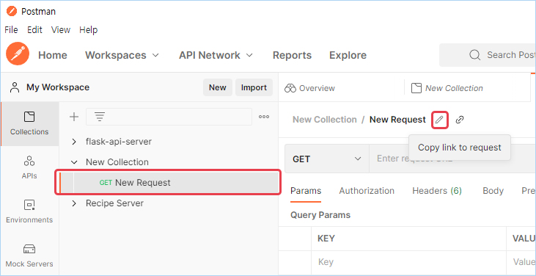Go to Home
Image resolution: width=536 pixels, height=276 pixels.
tap(53, 55)
